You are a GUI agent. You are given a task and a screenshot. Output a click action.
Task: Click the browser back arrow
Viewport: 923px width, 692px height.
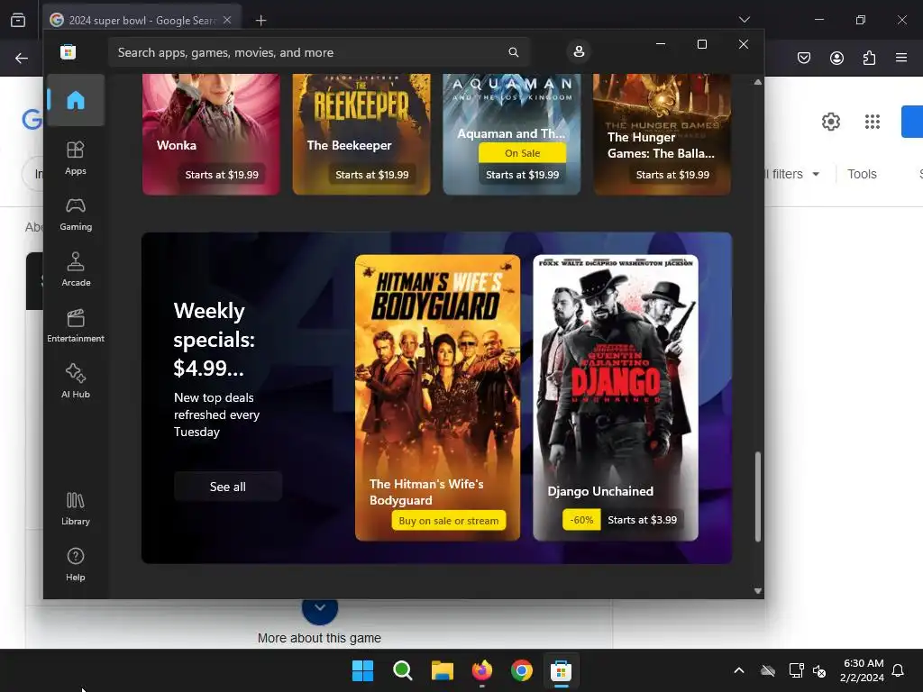tap(22, 58)
